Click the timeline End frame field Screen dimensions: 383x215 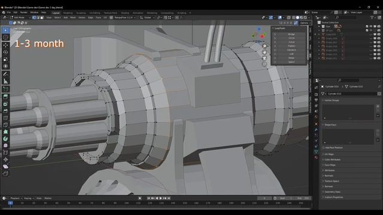[x=303, y=198]
